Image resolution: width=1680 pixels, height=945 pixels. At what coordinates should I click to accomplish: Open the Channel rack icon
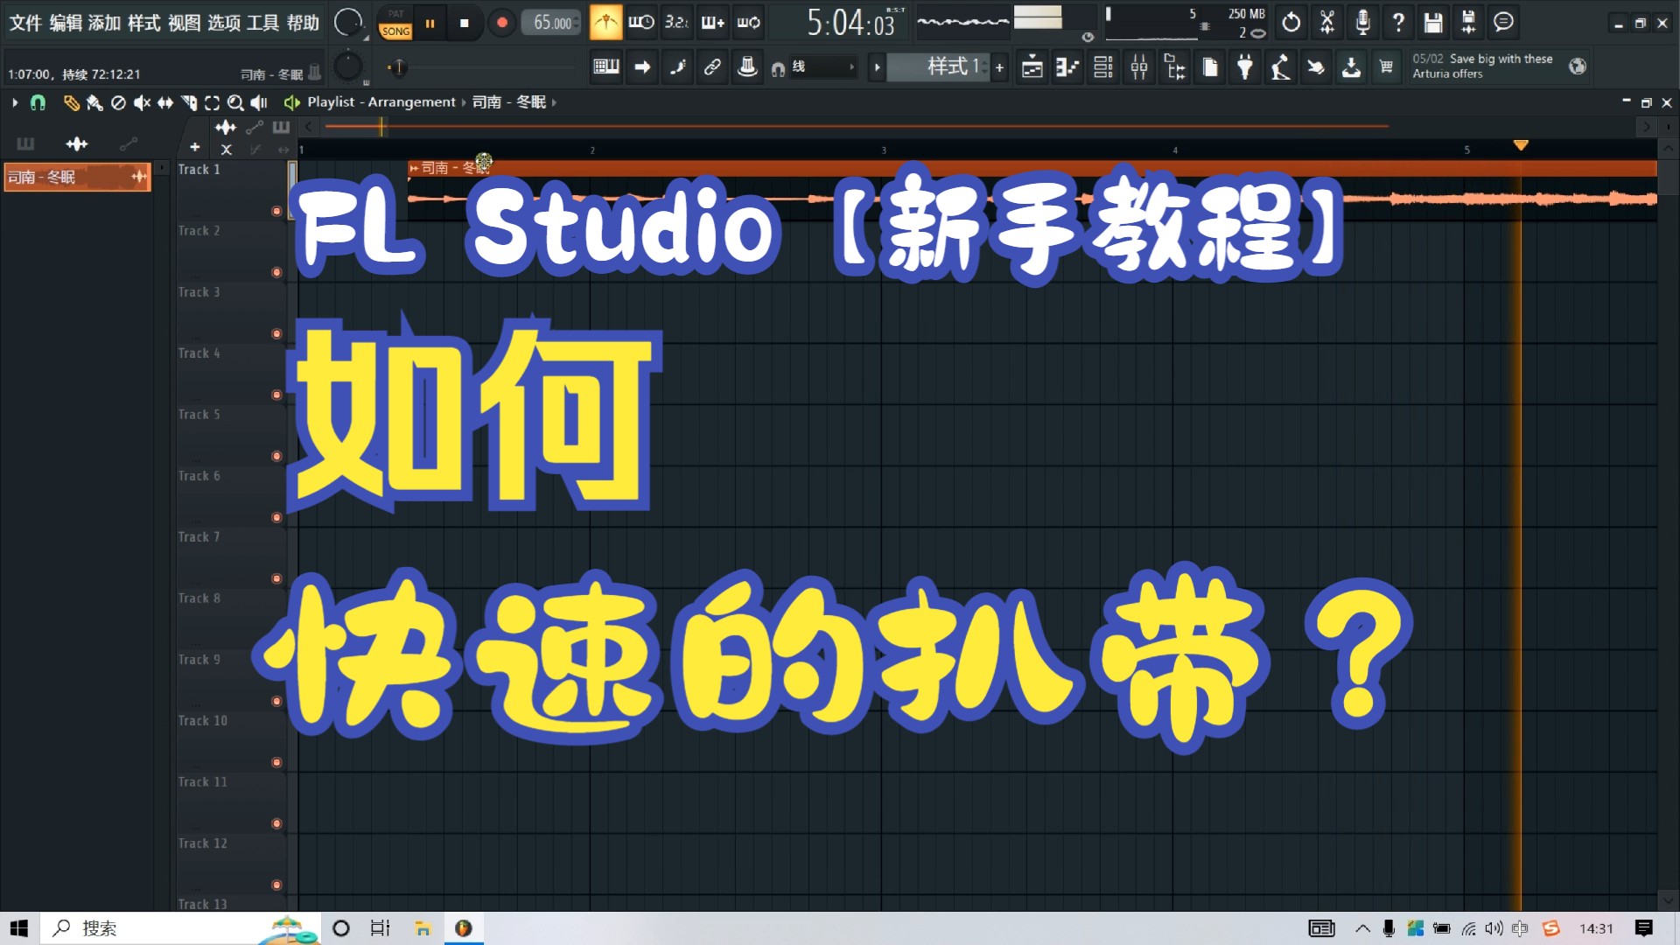coord(1103,66)
